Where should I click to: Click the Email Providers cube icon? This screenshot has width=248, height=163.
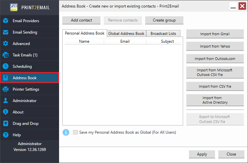[x=6, y=21]
